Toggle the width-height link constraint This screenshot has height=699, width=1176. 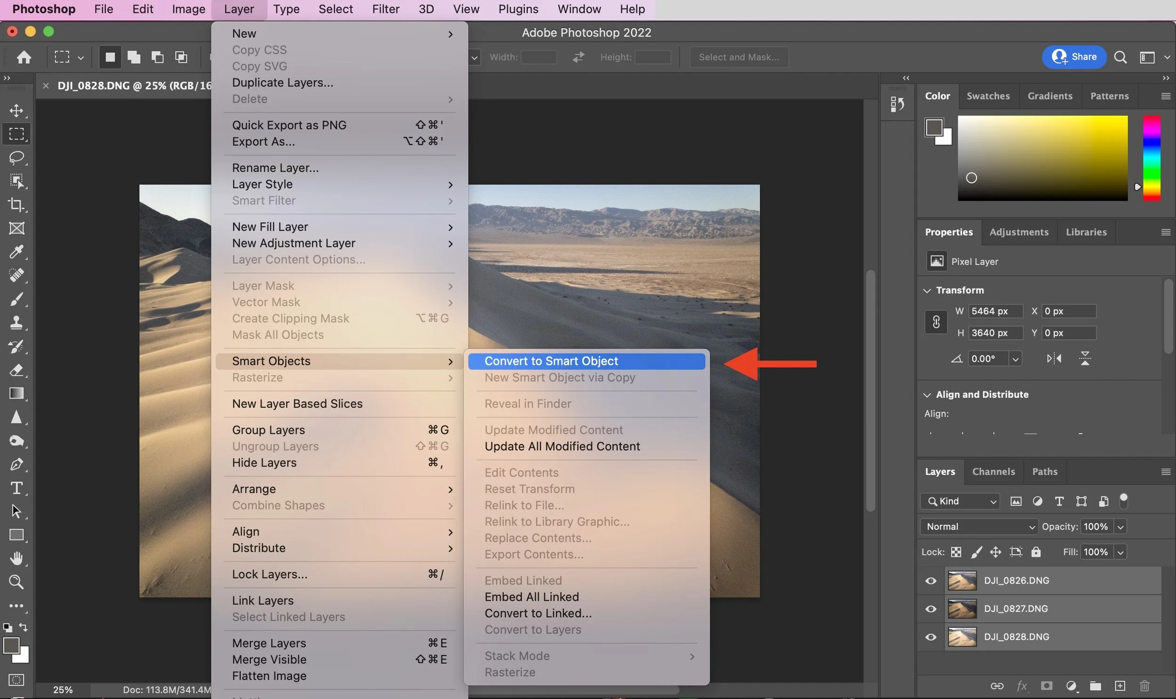click(936, 322)
